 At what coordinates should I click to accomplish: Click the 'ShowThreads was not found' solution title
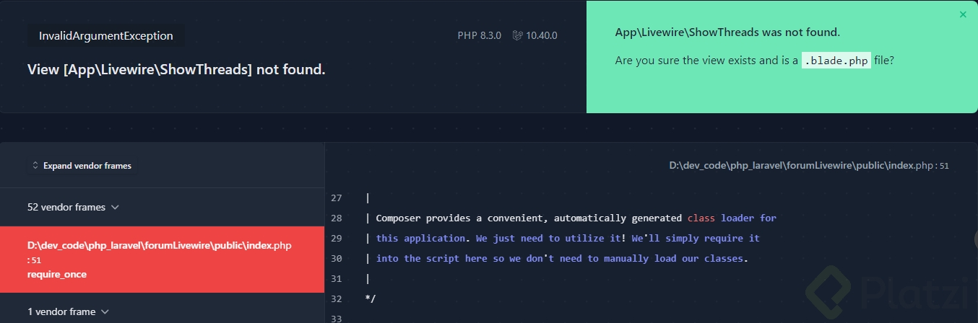pos(727,32)
